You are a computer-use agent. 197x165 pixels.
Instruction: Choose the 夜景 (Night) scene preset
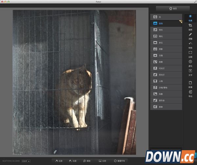pyautogui.click(x=166, y=62)
